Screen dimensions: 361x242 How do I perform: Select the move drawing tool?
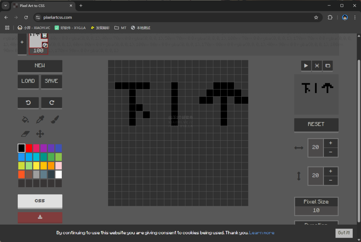[x=40, y=134]
